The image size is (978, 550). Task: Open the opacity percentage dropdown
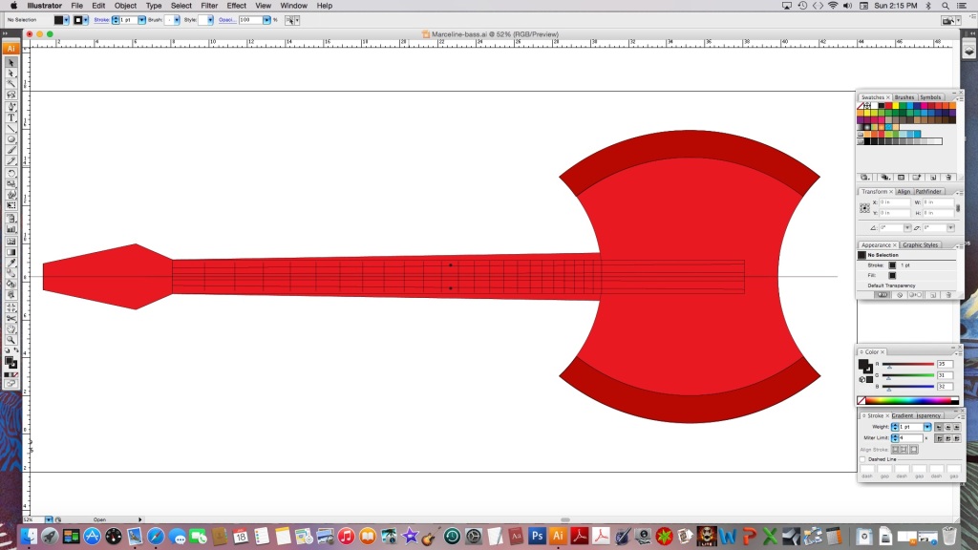(267, 20)
